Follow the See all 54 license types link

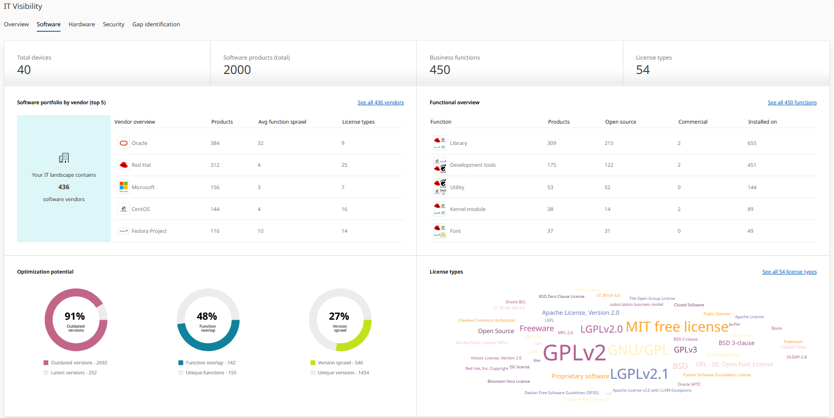tap(789, 272)
